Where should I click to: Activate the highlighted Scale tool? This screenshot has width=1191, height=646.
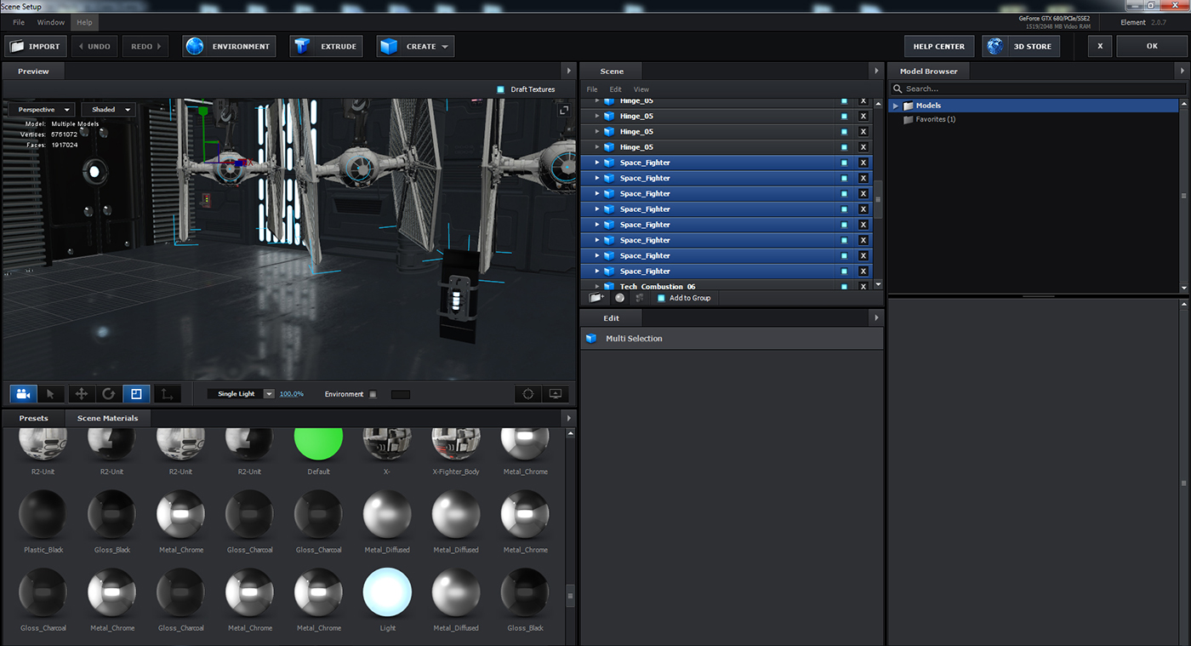pyautogui.click(x=136, y=394)
